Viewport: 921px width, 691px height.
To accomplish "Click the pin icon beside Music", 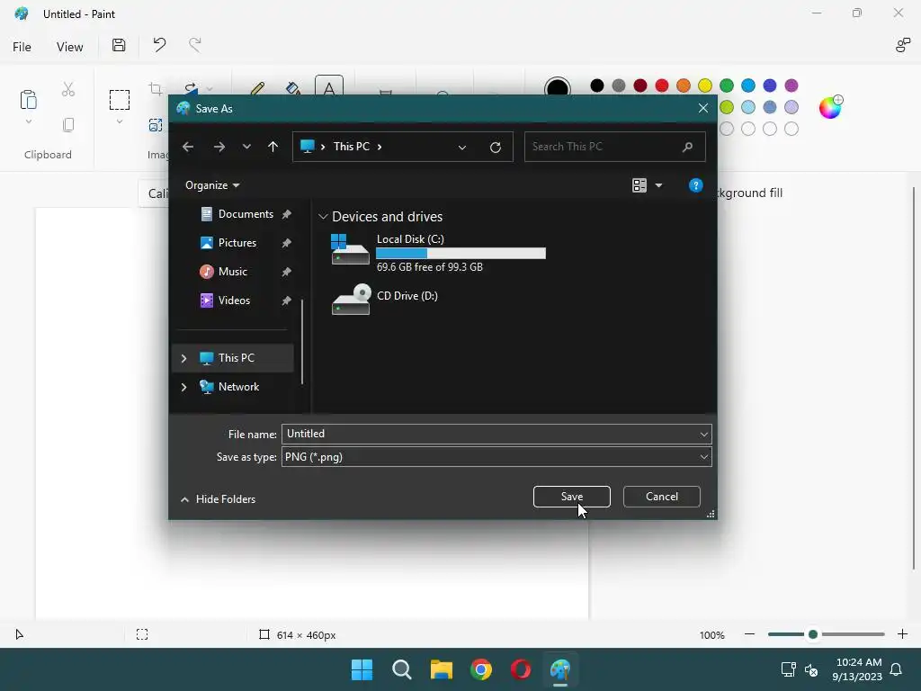I will click(287, 272).
